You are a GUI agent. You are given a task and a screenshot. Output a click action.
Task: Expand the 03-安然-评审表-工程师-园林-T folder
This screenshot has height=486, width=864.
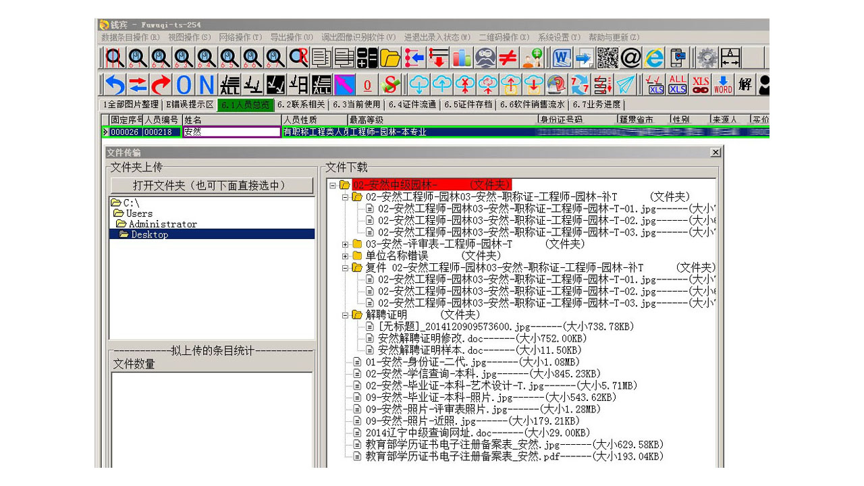pyautogui.click(x=346, y=244)
